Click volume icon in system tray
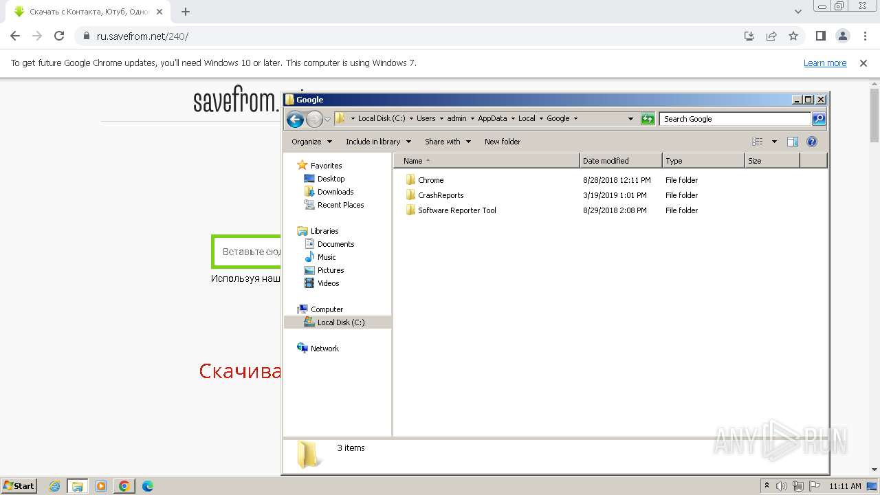The height and width of the screenshot is (495, 880). click(782, 486)
